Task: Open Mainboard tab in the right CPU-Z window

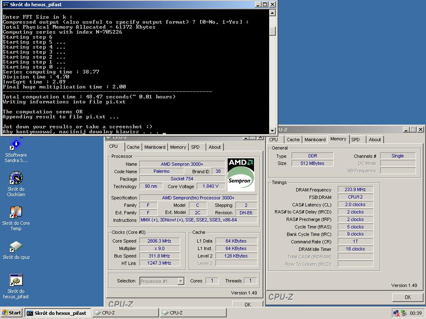Action: coord(315,140)
